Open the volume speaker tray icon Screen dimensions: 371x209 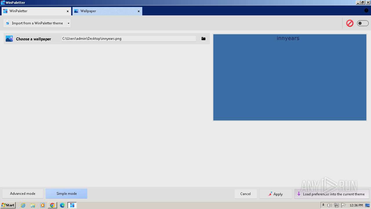(330, 205)
